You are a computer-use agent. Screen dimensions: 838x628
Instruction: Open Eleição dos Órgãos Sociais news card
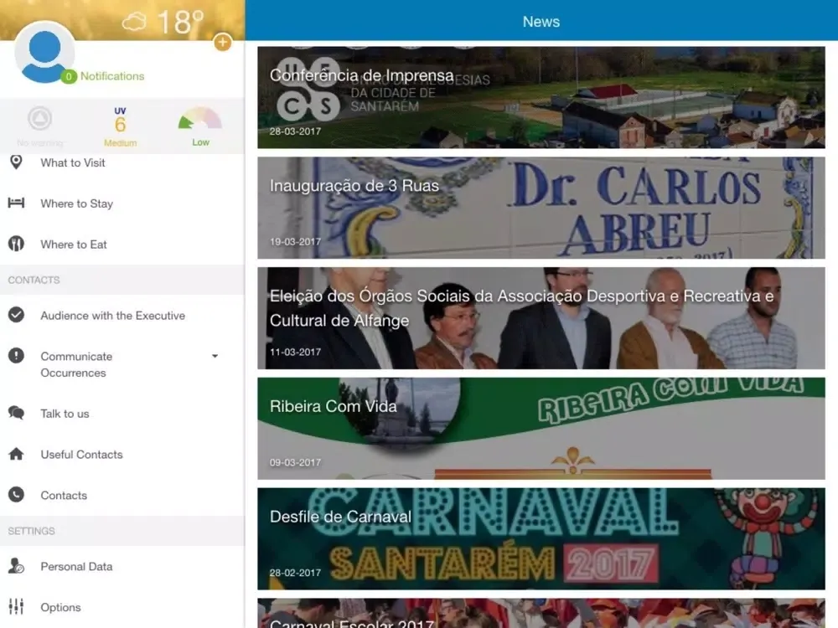coord(541,318)
